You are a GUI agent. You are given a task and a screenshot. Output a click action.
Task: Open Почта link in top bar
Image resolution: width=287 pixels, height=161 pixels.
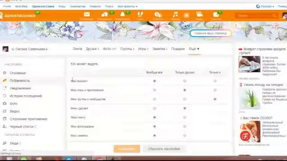point(7,6)
